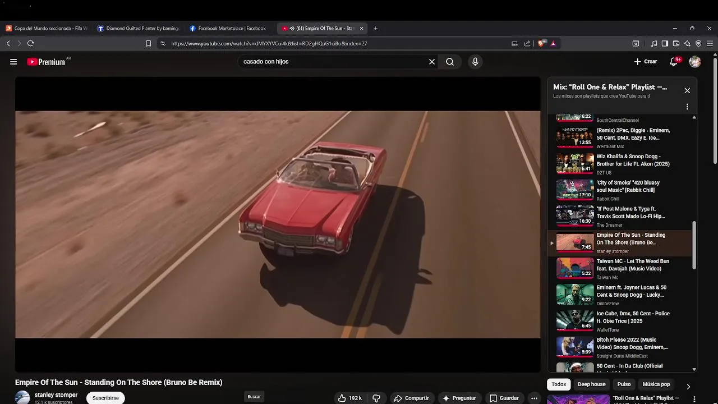Click the Buscar tooltip label

pos(254,397)
